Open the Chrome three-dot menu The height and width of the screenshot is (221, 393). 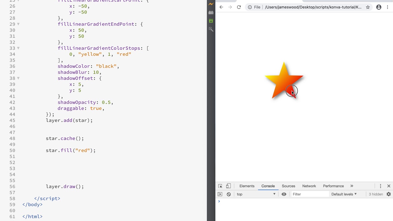387,7
